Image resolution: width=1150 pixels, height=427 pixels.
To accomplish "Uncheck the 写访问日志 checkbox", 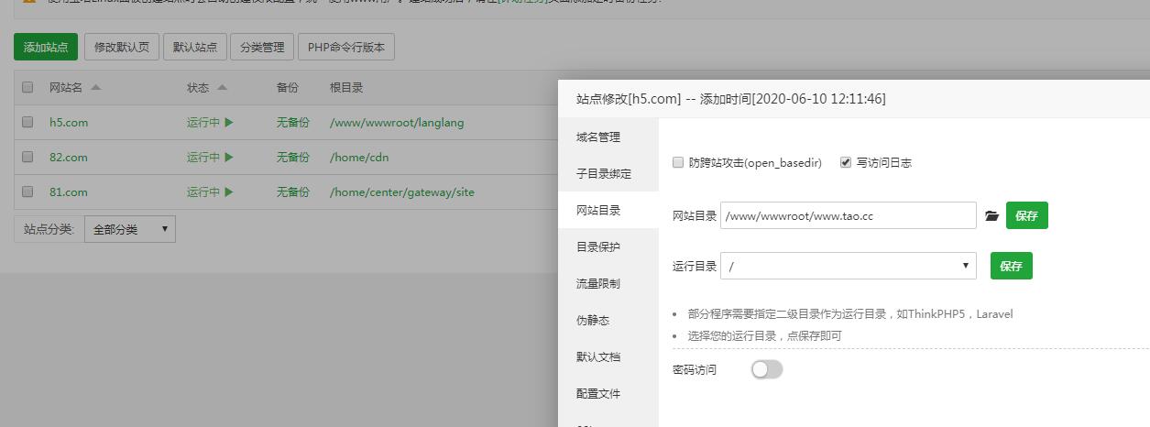I will click(x=846, y=162).
